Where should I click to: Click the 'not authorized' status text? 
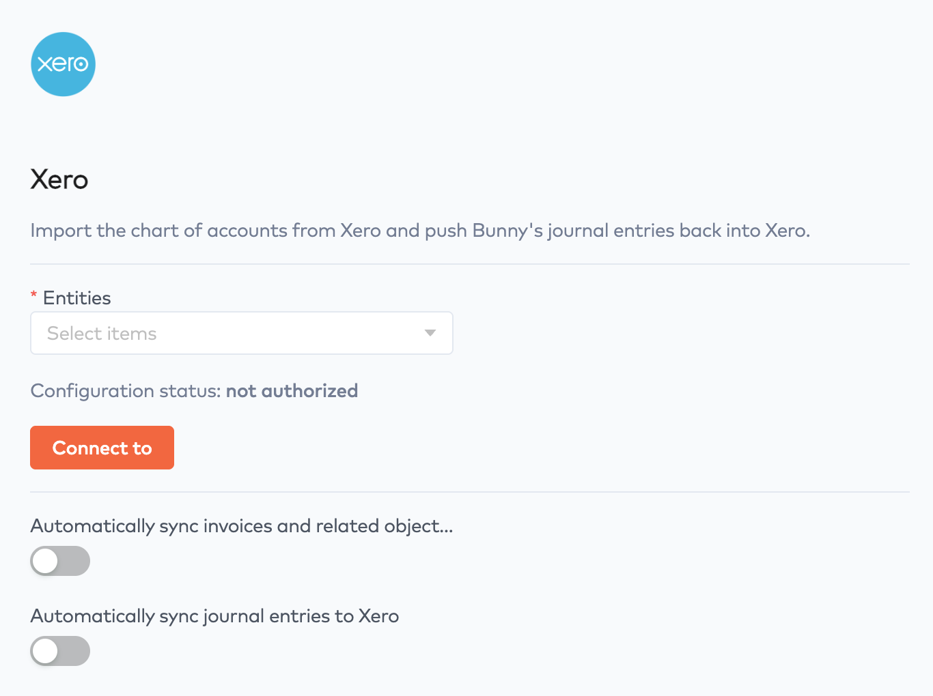292,391
